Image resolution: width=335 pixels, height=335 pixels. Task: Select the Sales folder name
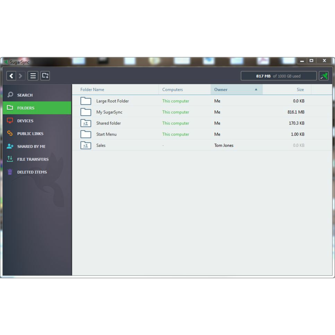coord(101,145)
